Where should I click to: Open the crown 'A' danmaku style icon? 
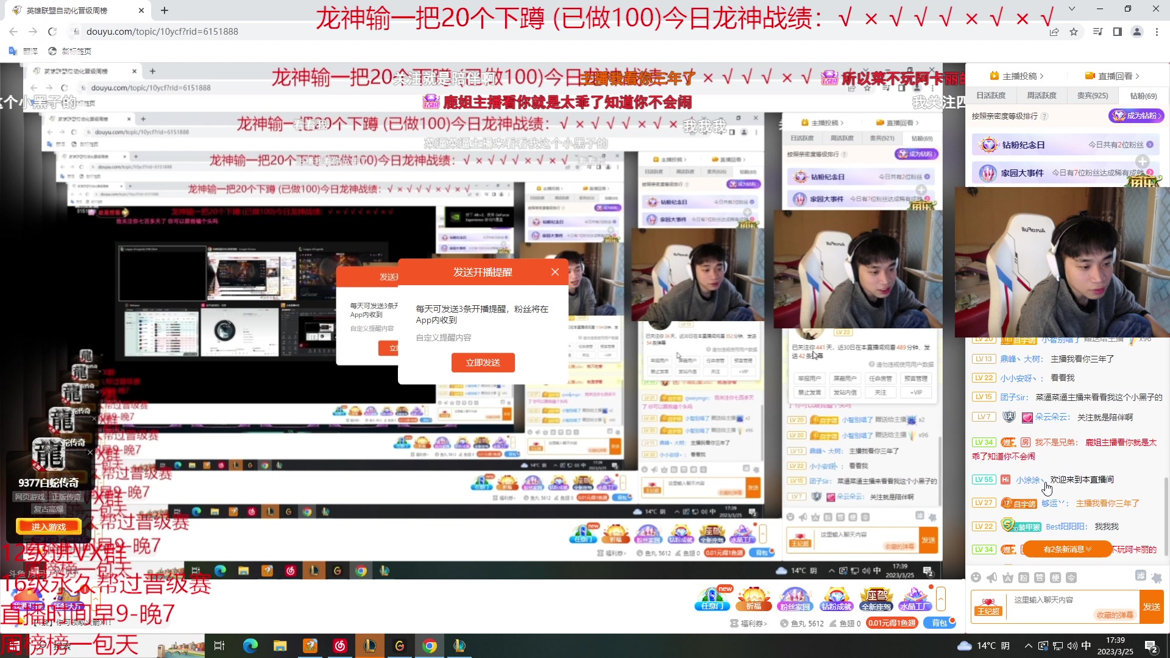tap(1008, 578)
